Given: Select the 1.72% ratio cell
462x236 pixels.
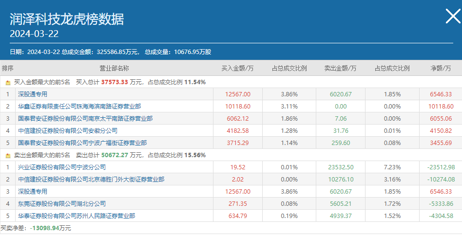Looking at the screenshot, I should tap(392, 203).
